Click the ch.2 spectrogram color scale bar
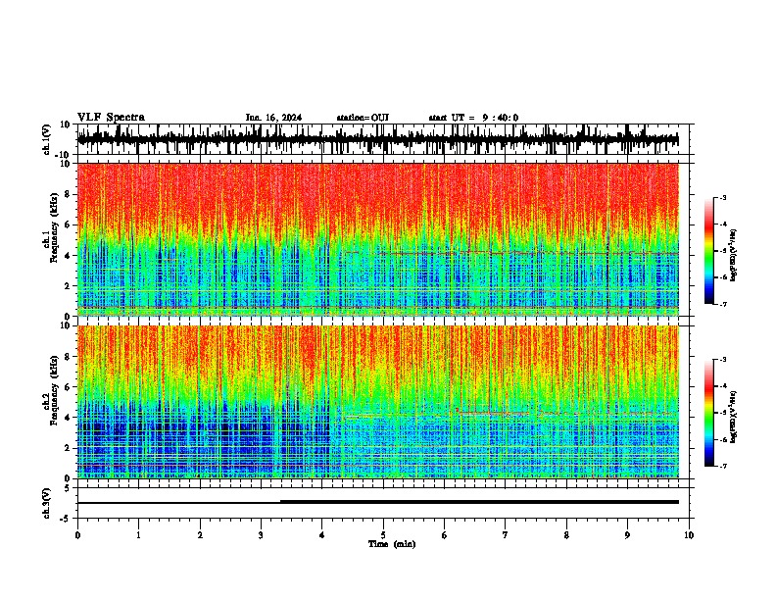This screenshot has width=776, height=600. (x=708, y=413)
